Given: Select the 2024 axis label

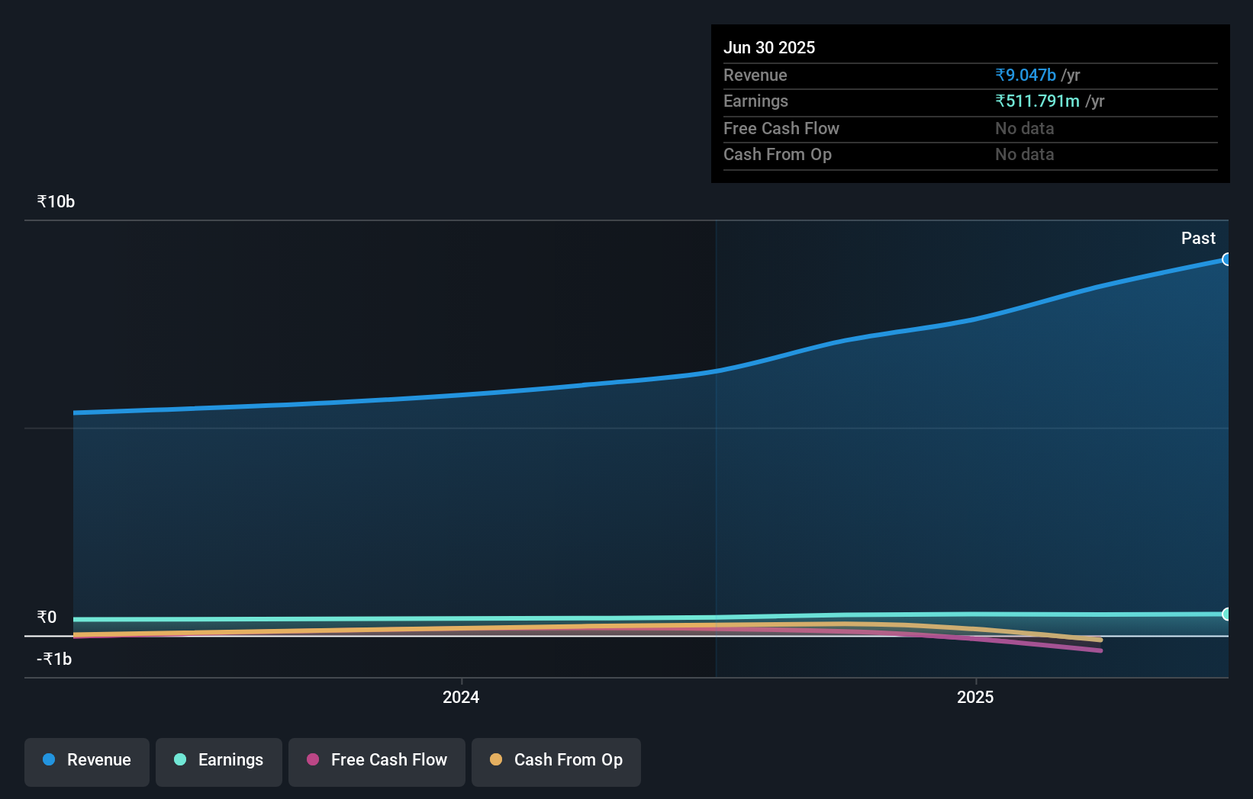Looking at the screenshot, I should point(460,696).
